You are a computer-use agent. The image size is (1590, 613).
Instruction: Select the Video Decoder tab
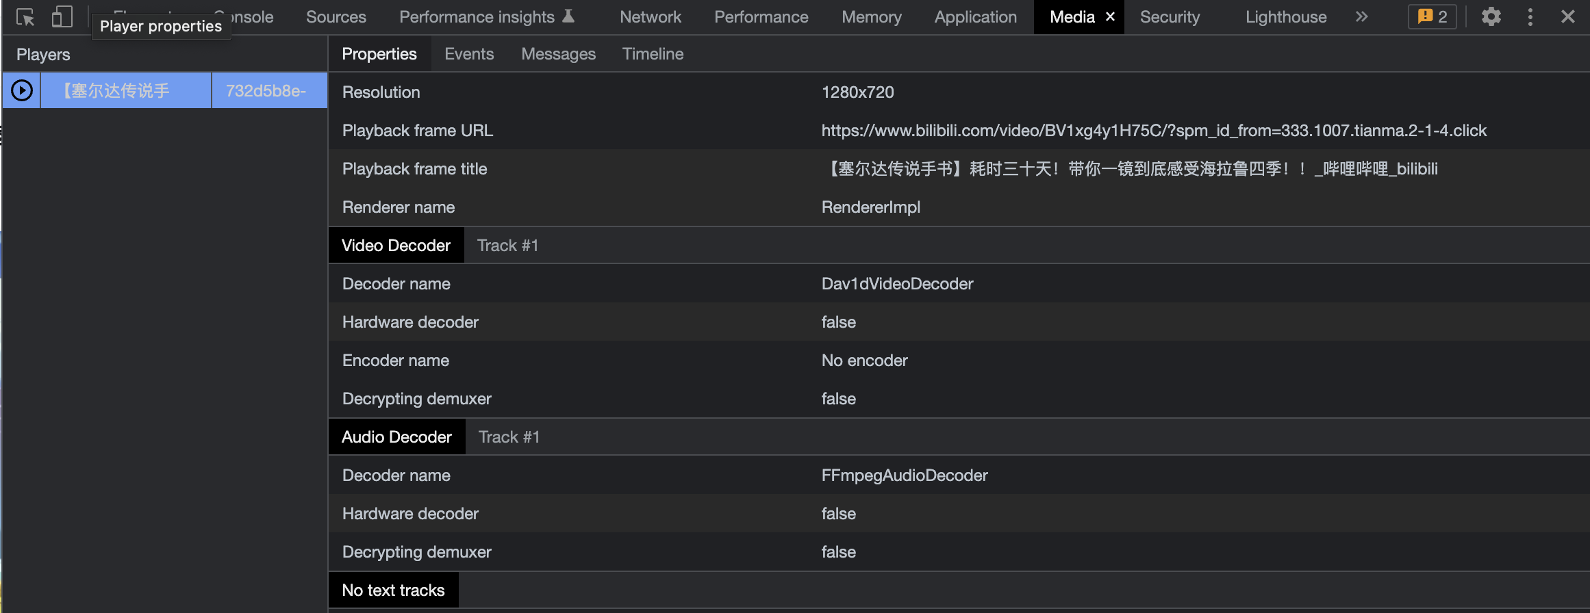coord(396,246)
